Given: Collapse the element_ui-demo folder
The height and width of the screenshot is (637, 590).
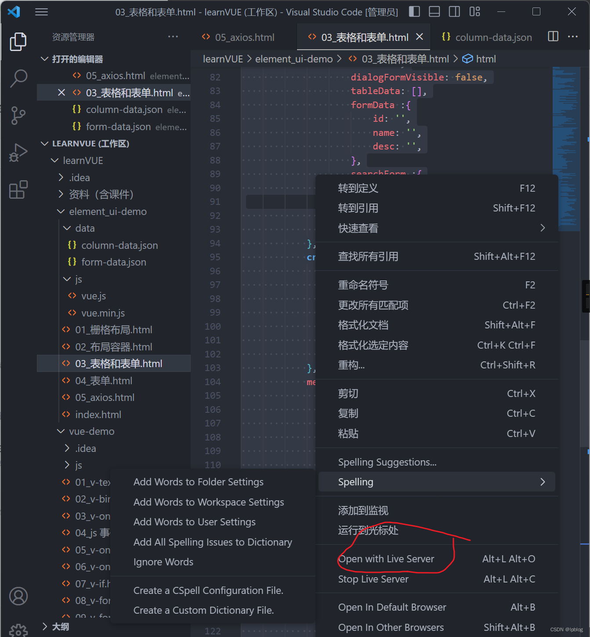Looking at the screenshot, I should tap(114, 211).
